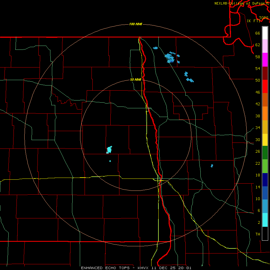
Task: Click the bright orange legend swatch
Action: click(265, 113)
